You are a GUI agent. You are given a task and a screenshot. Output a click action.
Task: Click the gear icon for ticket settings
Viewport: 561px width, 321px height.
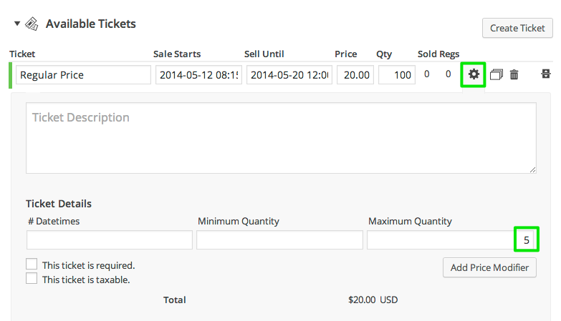(x=473, y=74)
